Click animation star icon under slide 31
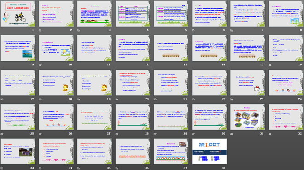 coord(232,134)
